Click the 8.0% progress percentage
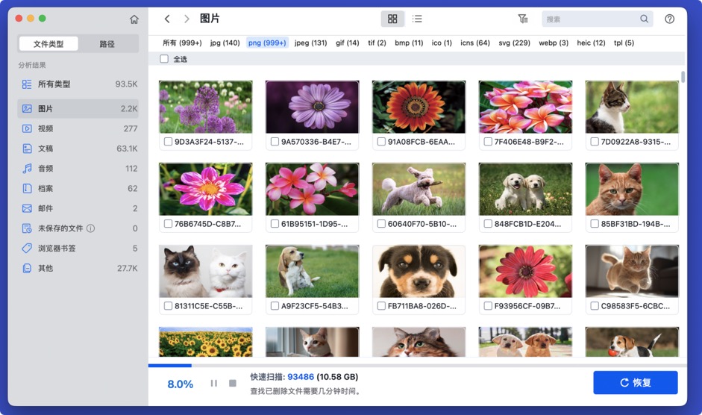The height and width of the screenshot is (415, 702). tap(180, 384)
